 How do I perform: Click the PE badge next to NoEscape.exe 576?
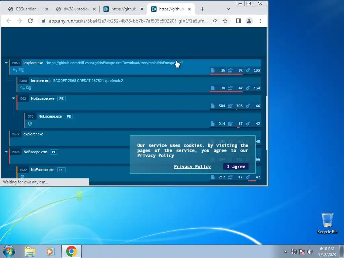tap(69, 116)
